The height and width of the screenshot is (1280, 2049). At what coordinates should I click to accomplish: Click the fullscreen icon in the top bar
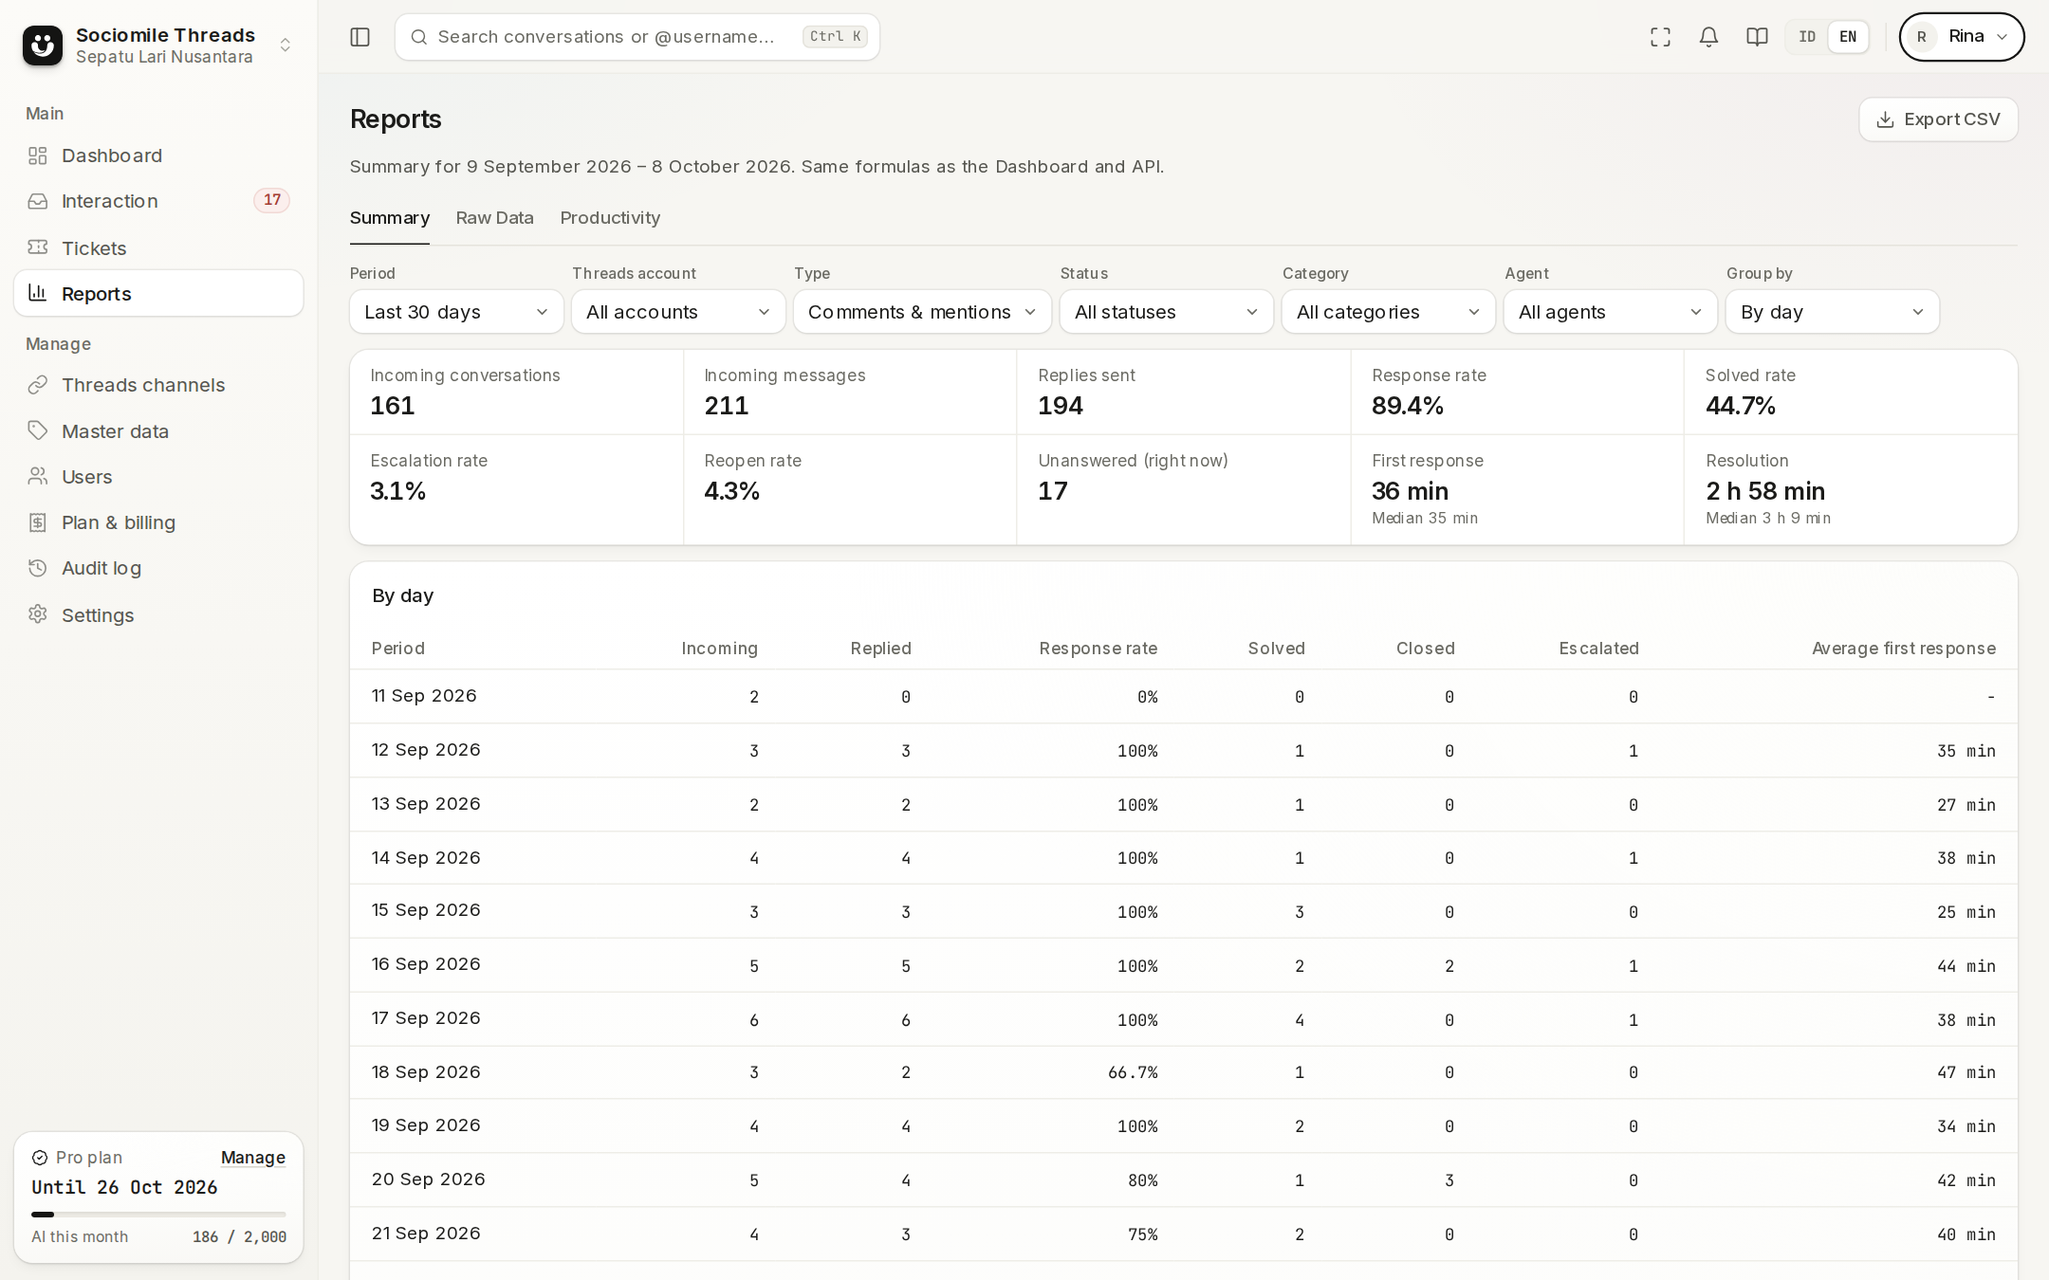pos(1660,37)
